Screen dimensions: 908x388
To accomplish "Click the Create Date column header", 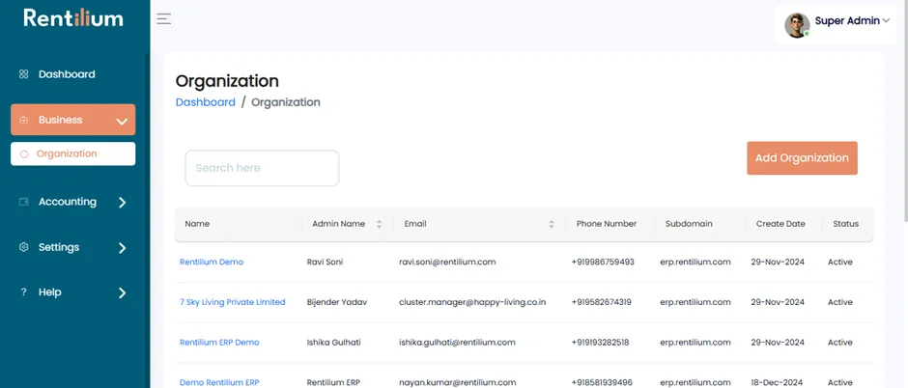I will (780, 224).
